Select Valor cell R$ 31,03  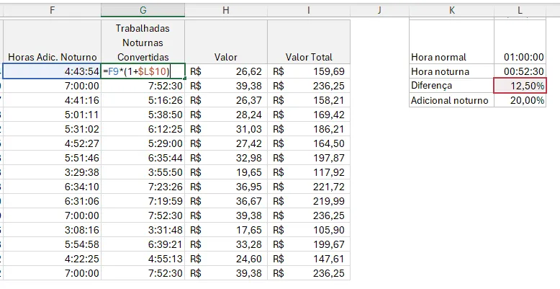pyautogui.click(x=226, y=129)
